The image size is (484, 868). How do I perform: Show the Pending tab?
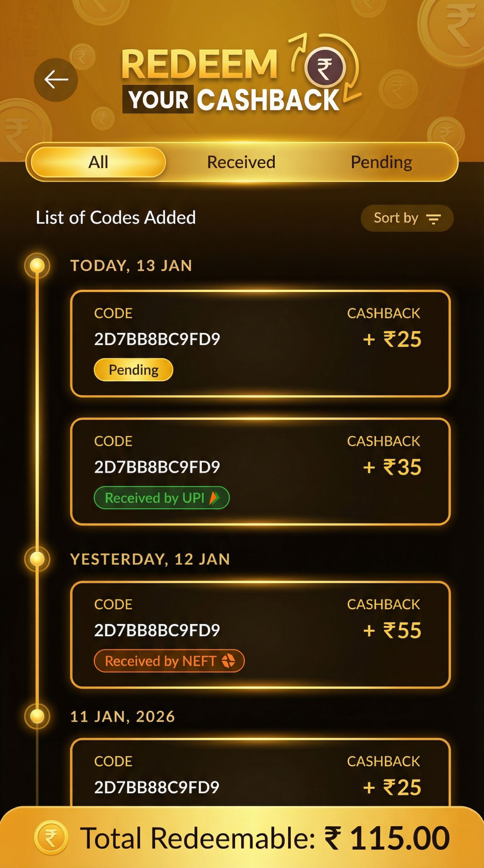381,162
